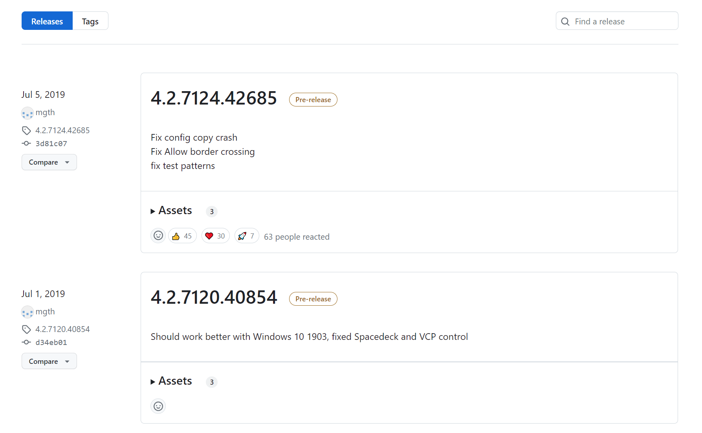Open commit 3d81c07

coord(51,144)
